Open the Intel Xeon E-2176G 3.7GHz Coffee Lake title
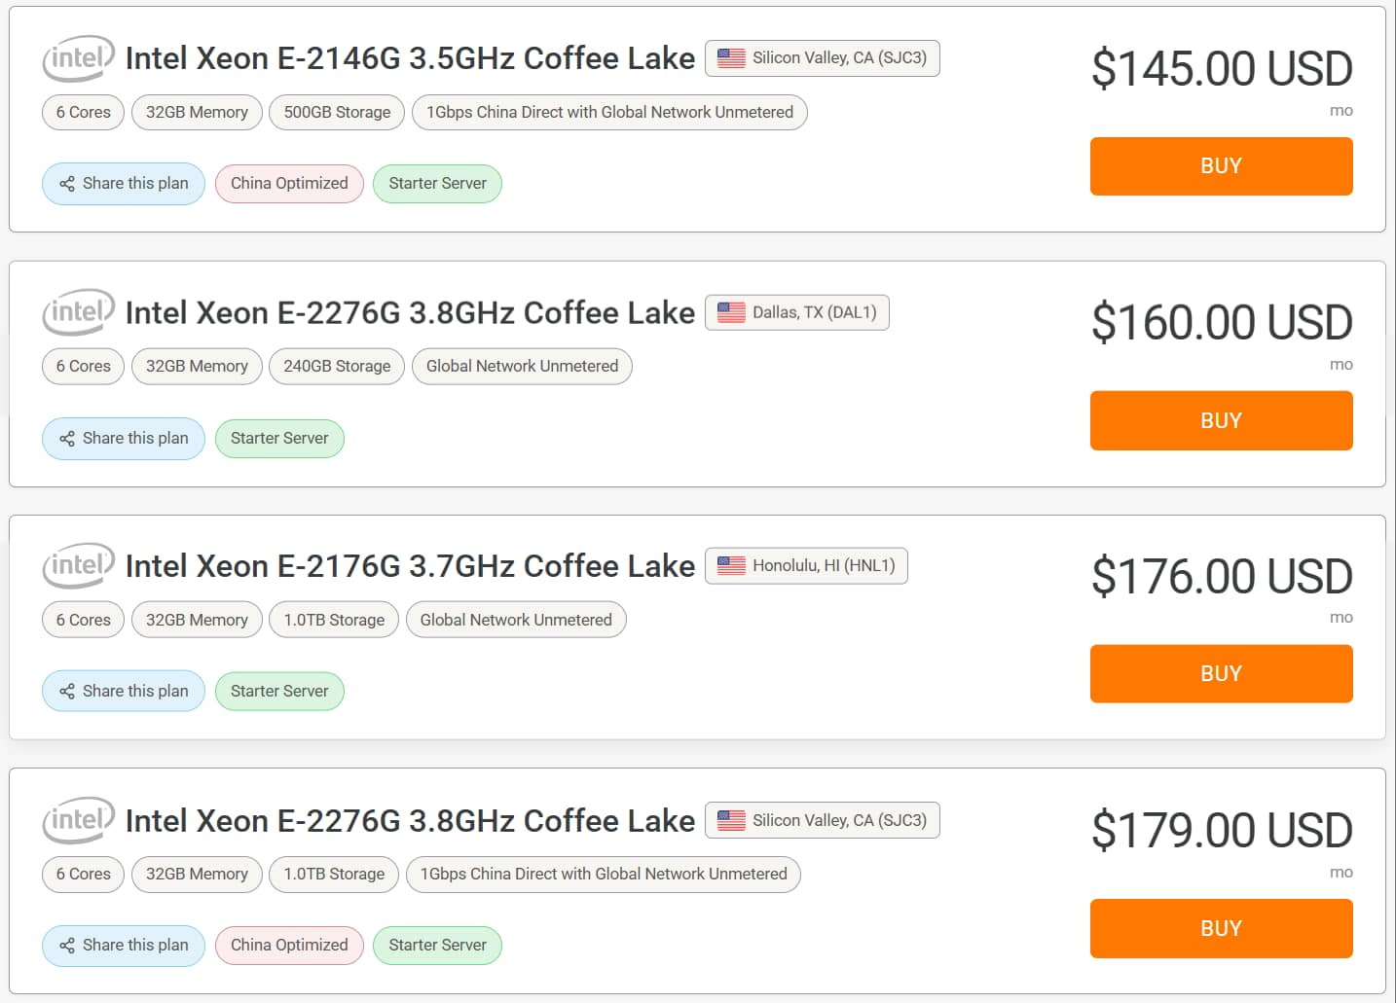This screenshot has width=1396, height=1003. pos(410,566)
